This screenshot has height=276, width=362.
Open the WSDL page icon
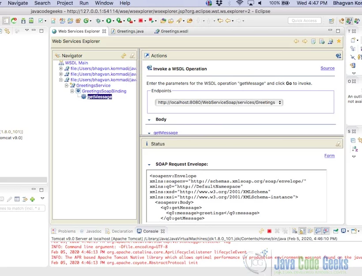point(330,41)
